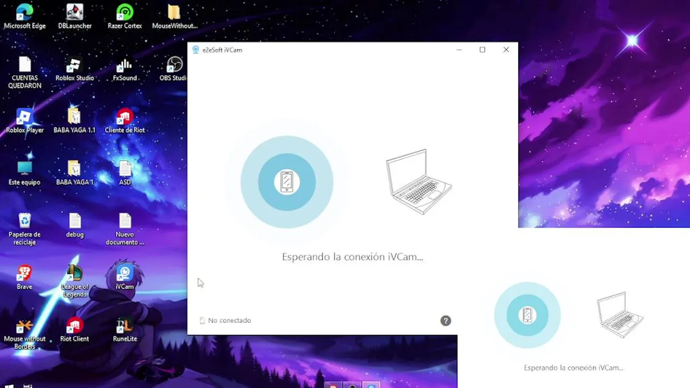The width and height of the screenshot is (690, 388).
Task: Launch the Brave browser shortcut
Action: coord(24,278)
